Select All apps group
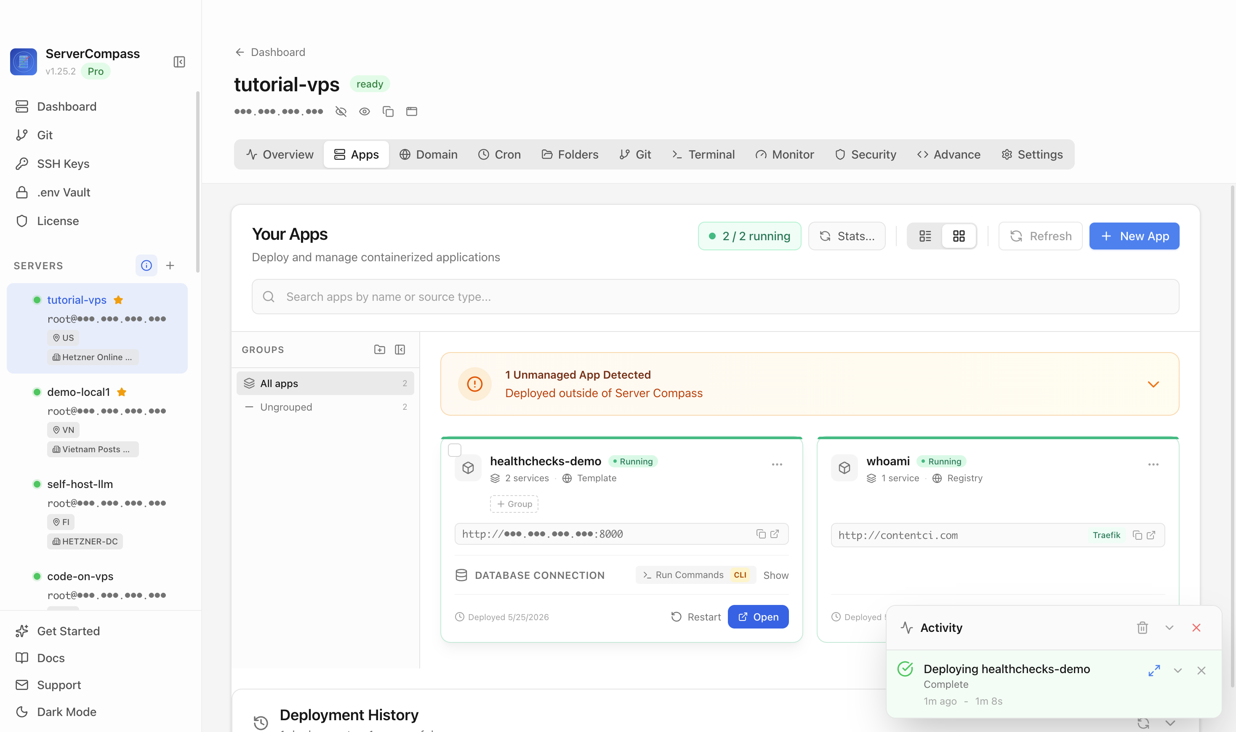This screenshot has width=1236, height=732. pyautogui.click(x=325, y=383)
